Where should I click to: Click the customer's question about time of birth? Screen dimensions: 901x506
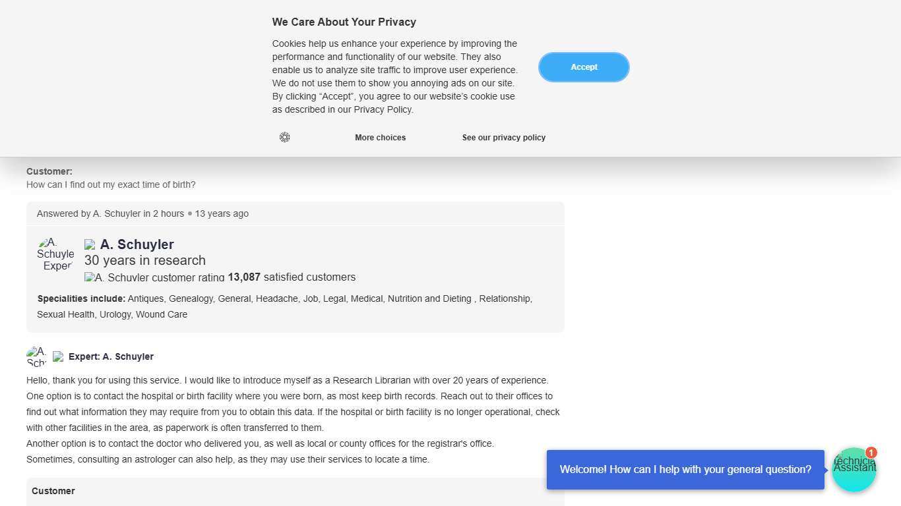[x=111, y=184]
